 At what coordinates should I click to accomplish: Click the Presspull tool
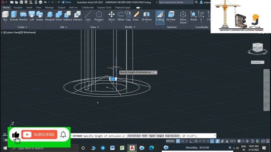[x=50, y=16]
